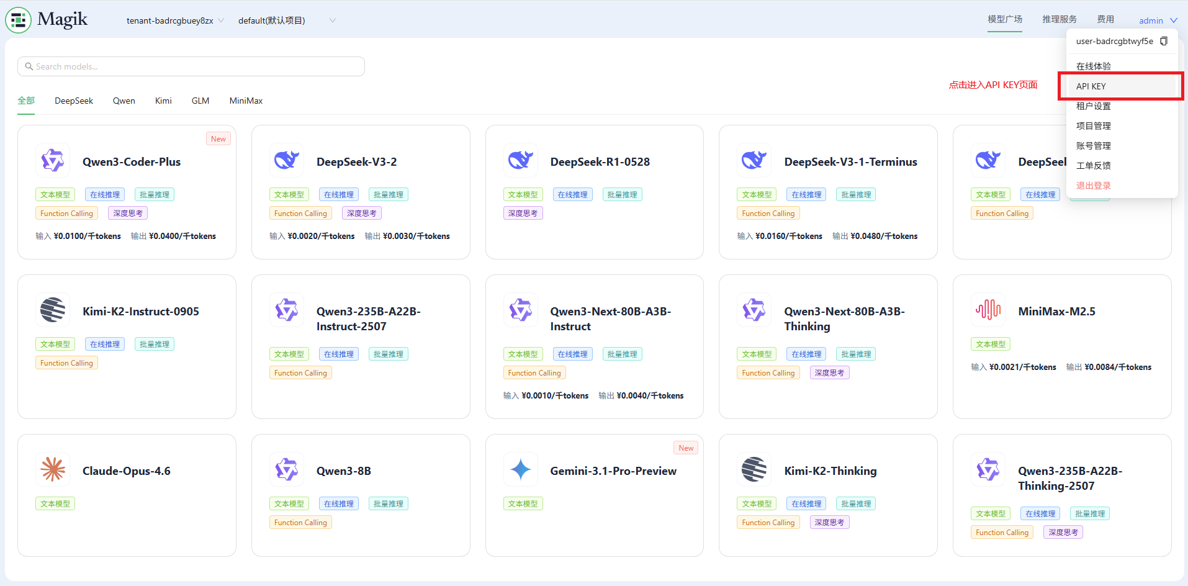
Task: Switch to the DeepSeek filter tab
Action: 74,101
